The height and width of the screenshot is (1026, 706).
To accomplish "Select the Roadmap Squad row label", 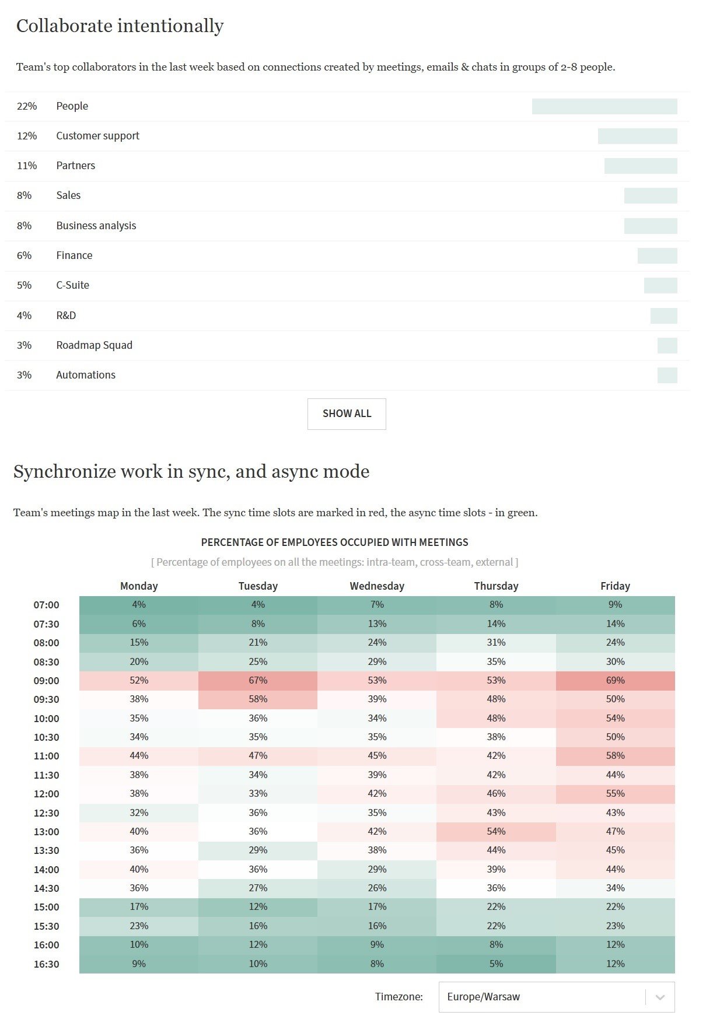I will (x=94, y=345).
